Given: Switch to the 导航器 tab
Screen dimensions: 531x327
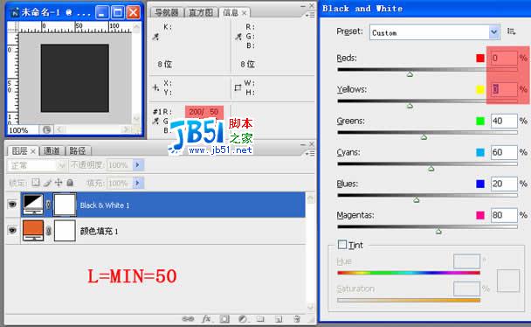Looking at the screenshot, I should pos(167,13).
